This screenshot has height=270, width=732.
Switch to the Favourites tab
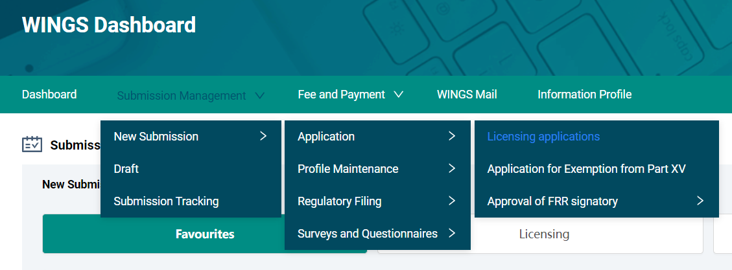[205, 234]
